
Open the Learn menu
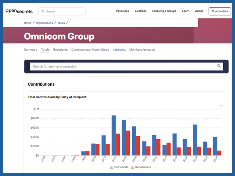(x=185, y=11)
